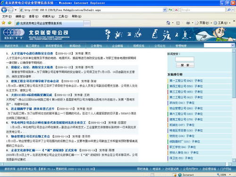
Task: Open the 工具(T) menu in menu bar
Action: pyautogui.click(x=63, y=17)
